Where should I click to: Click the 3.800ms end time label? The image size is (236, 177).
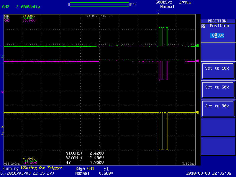[188, 164]
